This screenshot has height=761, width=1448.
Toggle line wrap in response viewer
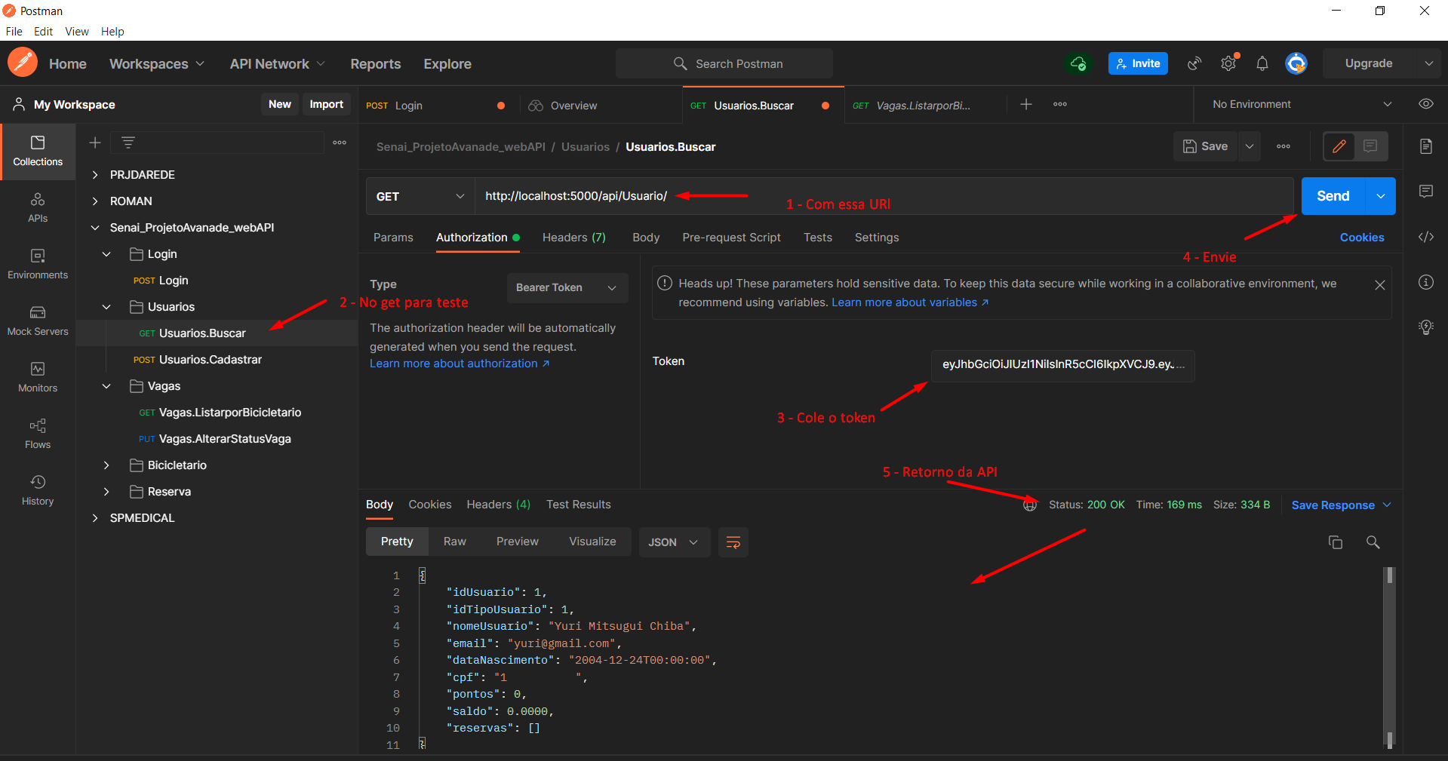pos(732,542)
